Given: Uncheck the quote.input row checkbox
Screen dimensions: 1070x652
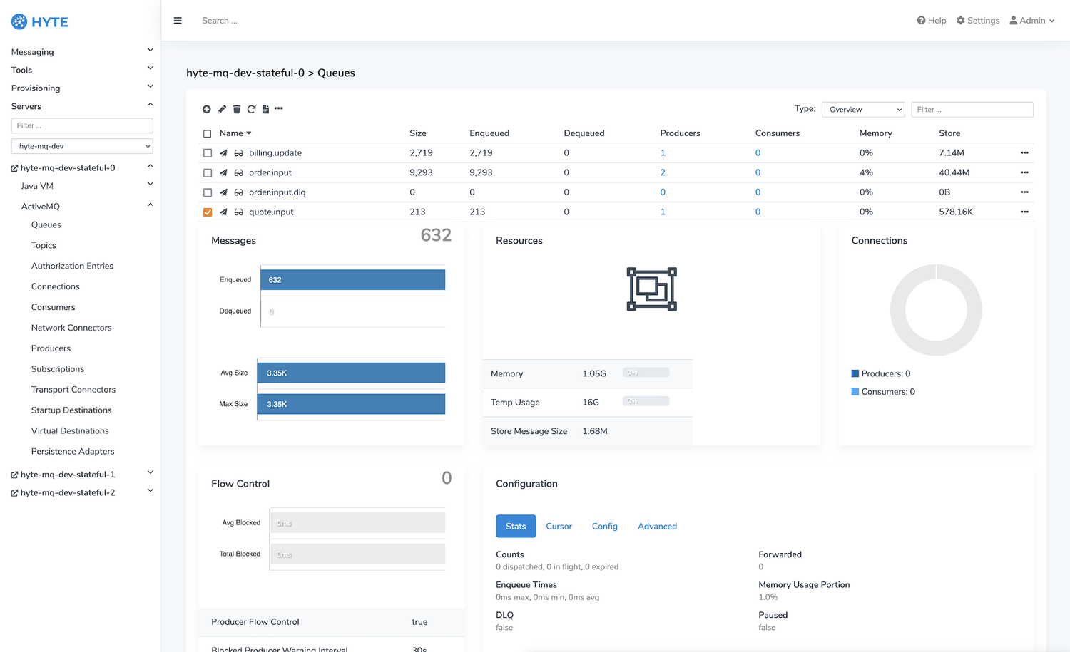Looking at the screenshot, I should pyautogui.click(x=208, y=212).
